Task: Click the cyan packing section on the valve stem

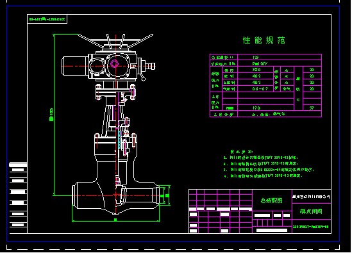Action: click(119, 140)
